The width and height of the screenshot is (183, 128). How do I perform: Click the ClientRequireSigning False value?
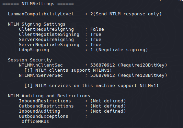click(97, 29)
